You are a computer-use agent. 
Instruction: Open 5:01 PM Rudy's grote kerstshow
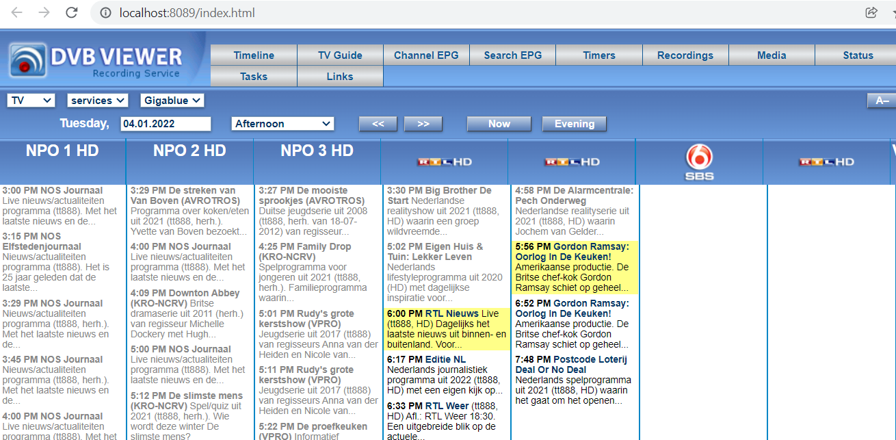pyautogui.click(x=318, y=335)
